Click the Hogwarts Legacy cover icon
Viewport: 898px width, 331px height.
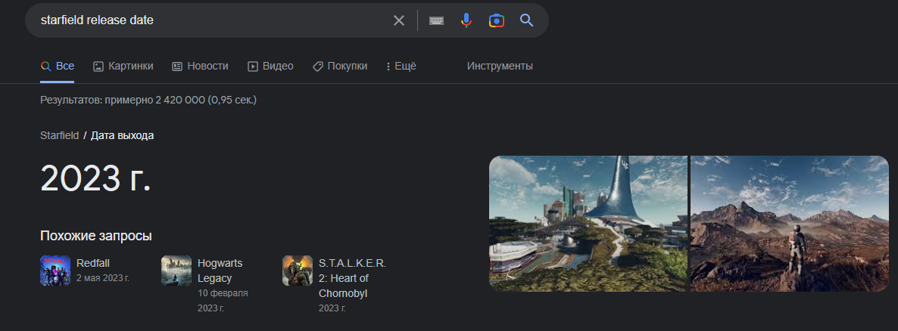pos(176,271)
